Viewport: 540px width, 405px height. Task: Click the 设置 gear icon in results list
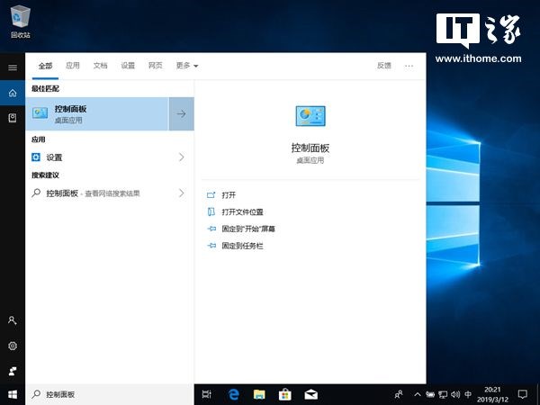pyautogui.click(x=36, y=157)
